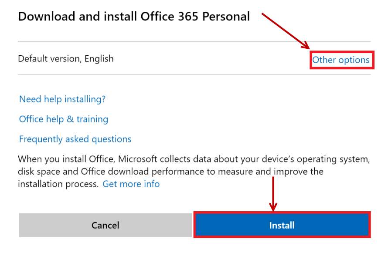Open the Other options link
Image resolution: width=388 pixels, height=253 pixels.
point(340,60)
